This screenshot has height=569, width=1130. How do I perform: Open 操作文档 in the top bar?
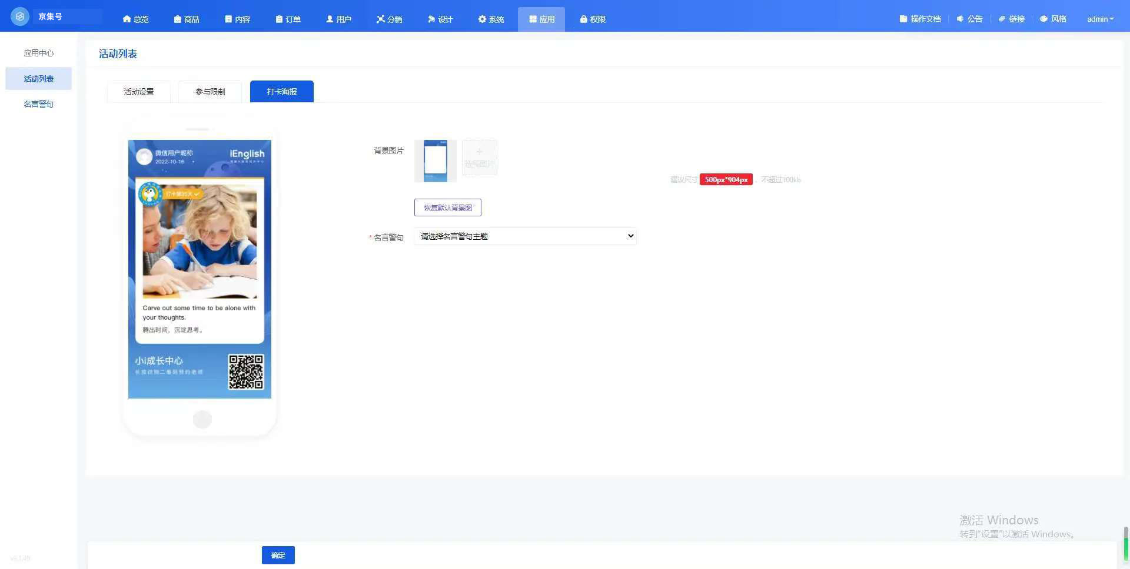(920, 19)
